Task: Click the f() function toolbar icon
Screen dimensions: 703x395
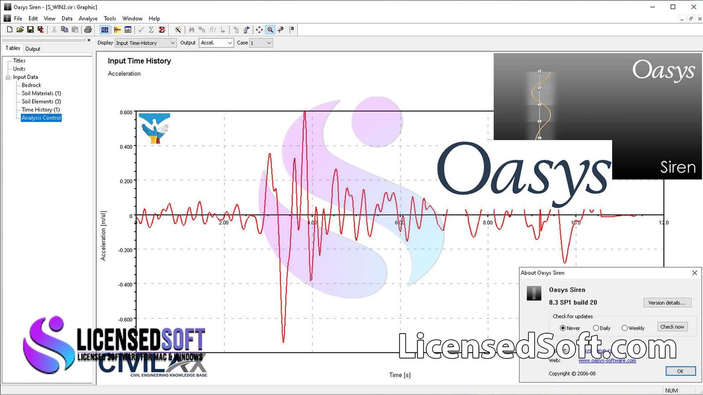Action: coord(212,29)
